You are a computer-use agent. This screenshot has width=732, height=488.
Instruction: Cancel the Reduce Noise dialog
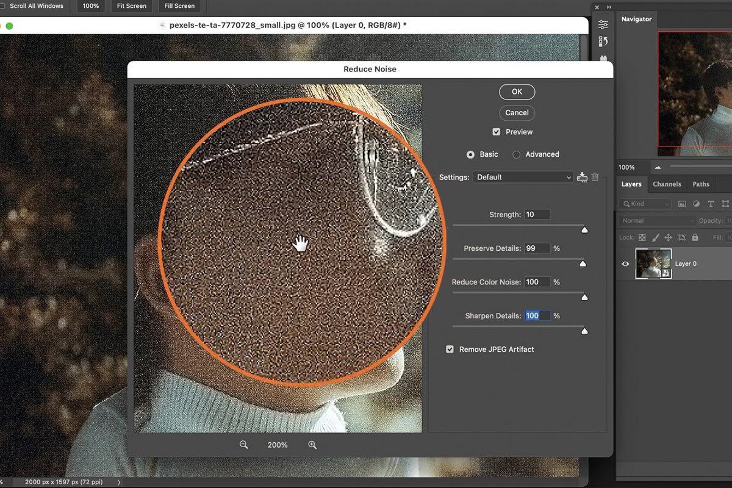[517, 113]
